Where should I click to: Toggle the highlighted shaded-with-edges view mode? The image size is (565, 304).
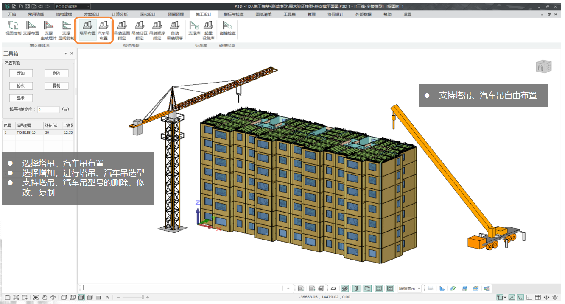tap(81, 297)
